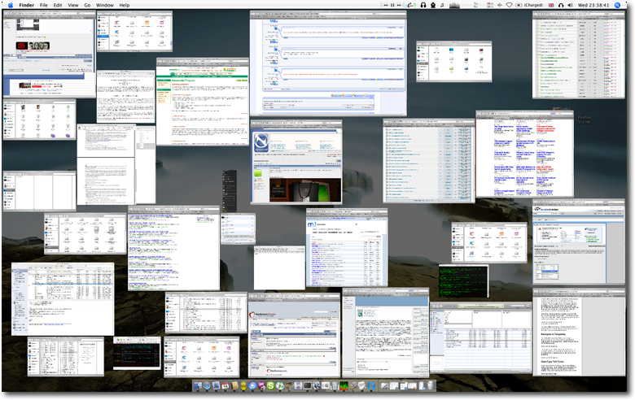
Task: Open the Wi-Fi AirPort status menu
Action: tap(509, 5)
